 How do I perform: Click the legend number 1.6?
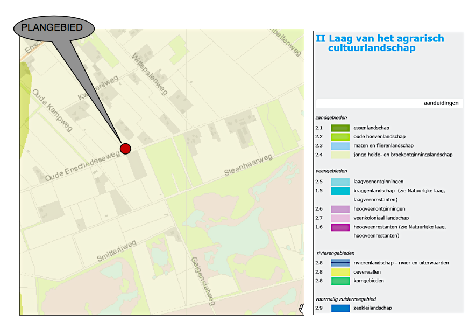319,227
